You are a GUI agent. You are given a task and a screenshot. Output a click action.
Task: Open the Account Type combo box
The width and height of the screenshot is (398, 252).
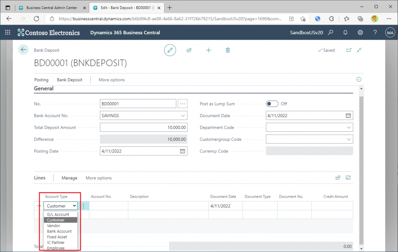(x=60, y=206)
